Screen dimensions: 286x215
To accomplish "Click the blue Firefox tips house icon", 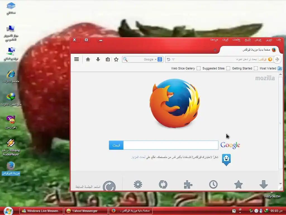I will click(226, 160).
